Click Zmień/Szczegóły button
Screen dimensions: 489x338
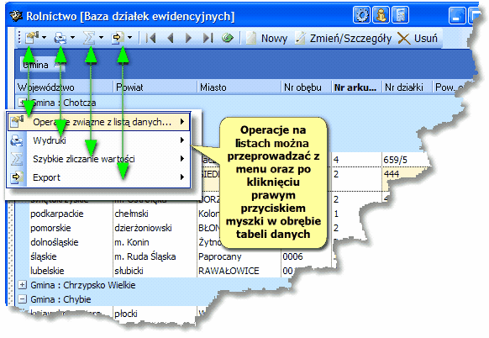pyautogui.click(x=344, y=39)
